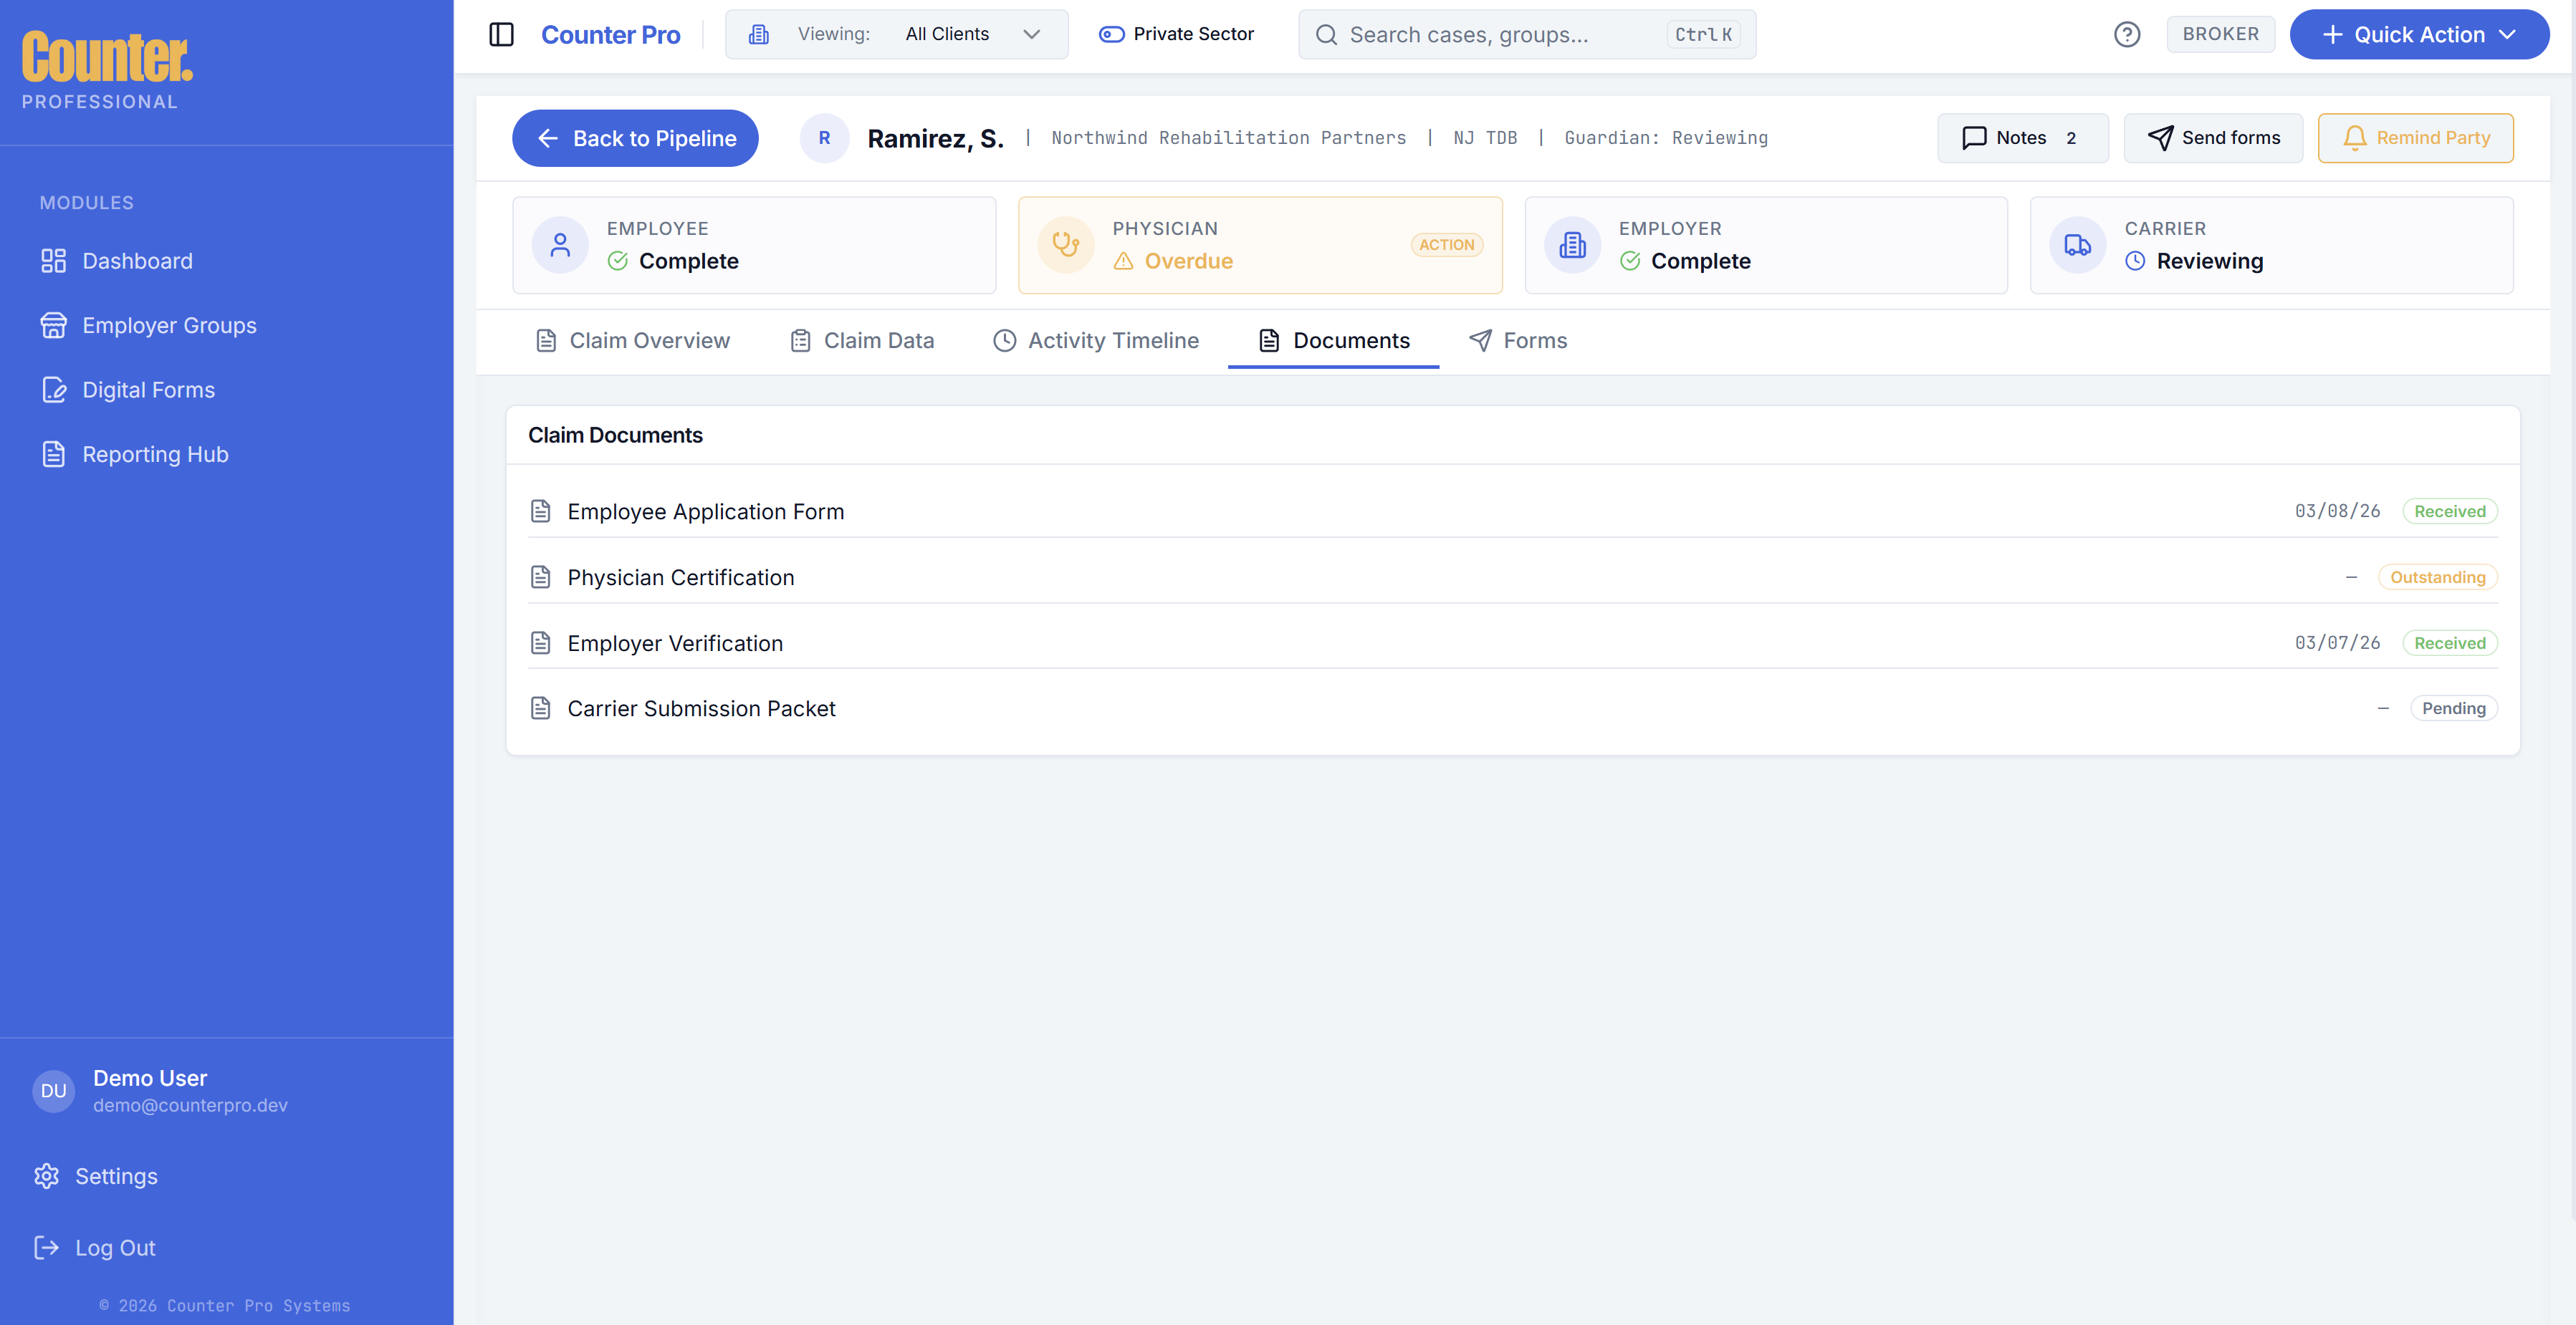This screenshot has height=1325, width=2576.
Task: Click the Employee Application Form document icon
Action: 541,511
